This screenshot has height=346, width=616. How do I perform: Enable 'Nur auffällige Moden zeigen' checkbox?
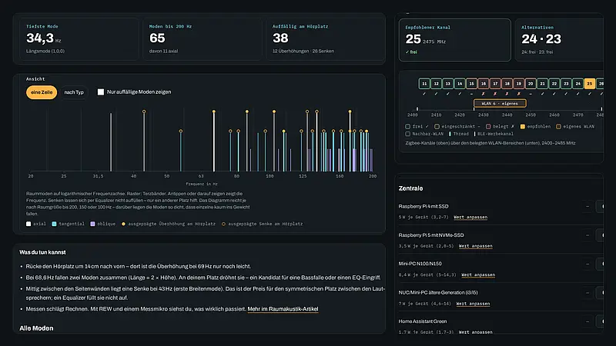pos(101,91)
